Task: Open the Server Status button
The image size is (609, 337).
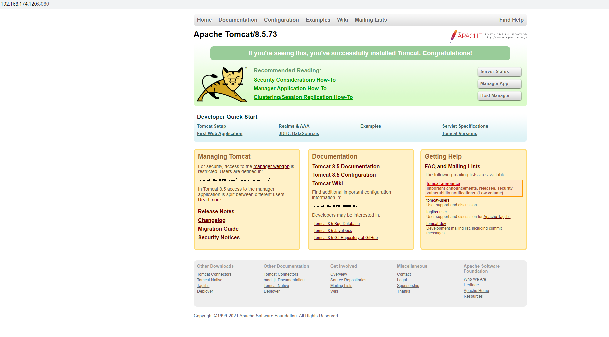Action: [499, 72]
